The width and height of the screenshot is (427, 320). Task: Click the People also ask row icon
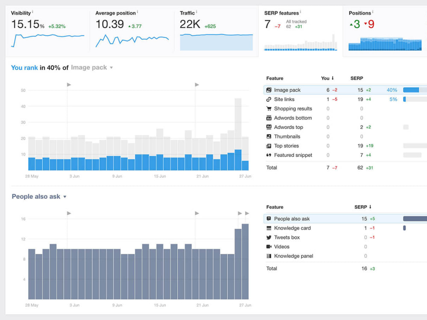pyautogui.click(x=269, y=218)
